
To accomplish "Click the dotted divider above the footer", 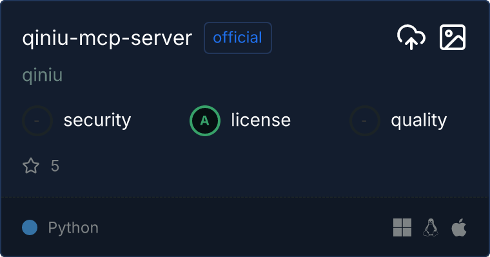I will point(245,197).
